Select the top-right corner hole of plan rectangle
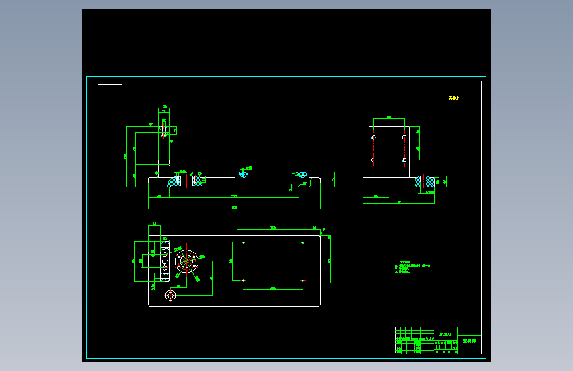The image size is (573, 371). (303, 242)
